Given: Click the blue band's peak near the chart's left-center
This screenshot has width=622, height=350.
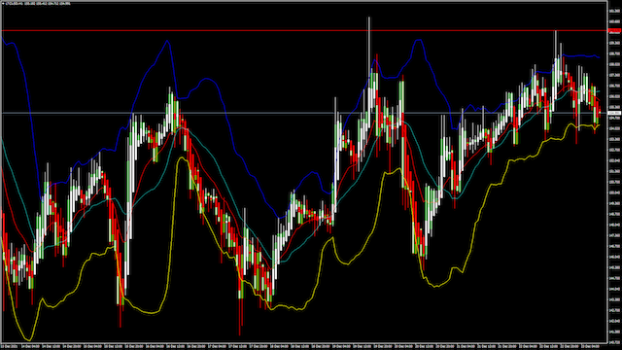Looking at the screenshot, I should coord(167,41).
